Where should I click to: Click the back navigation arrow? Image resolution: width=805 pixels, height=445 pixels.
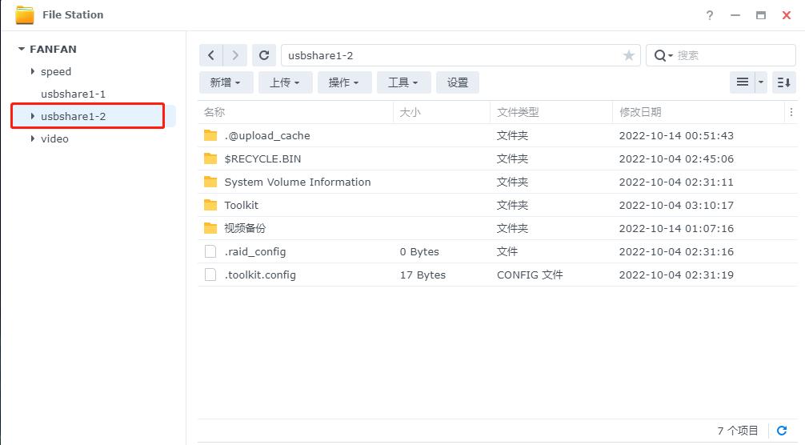click(x=211, y=55)
